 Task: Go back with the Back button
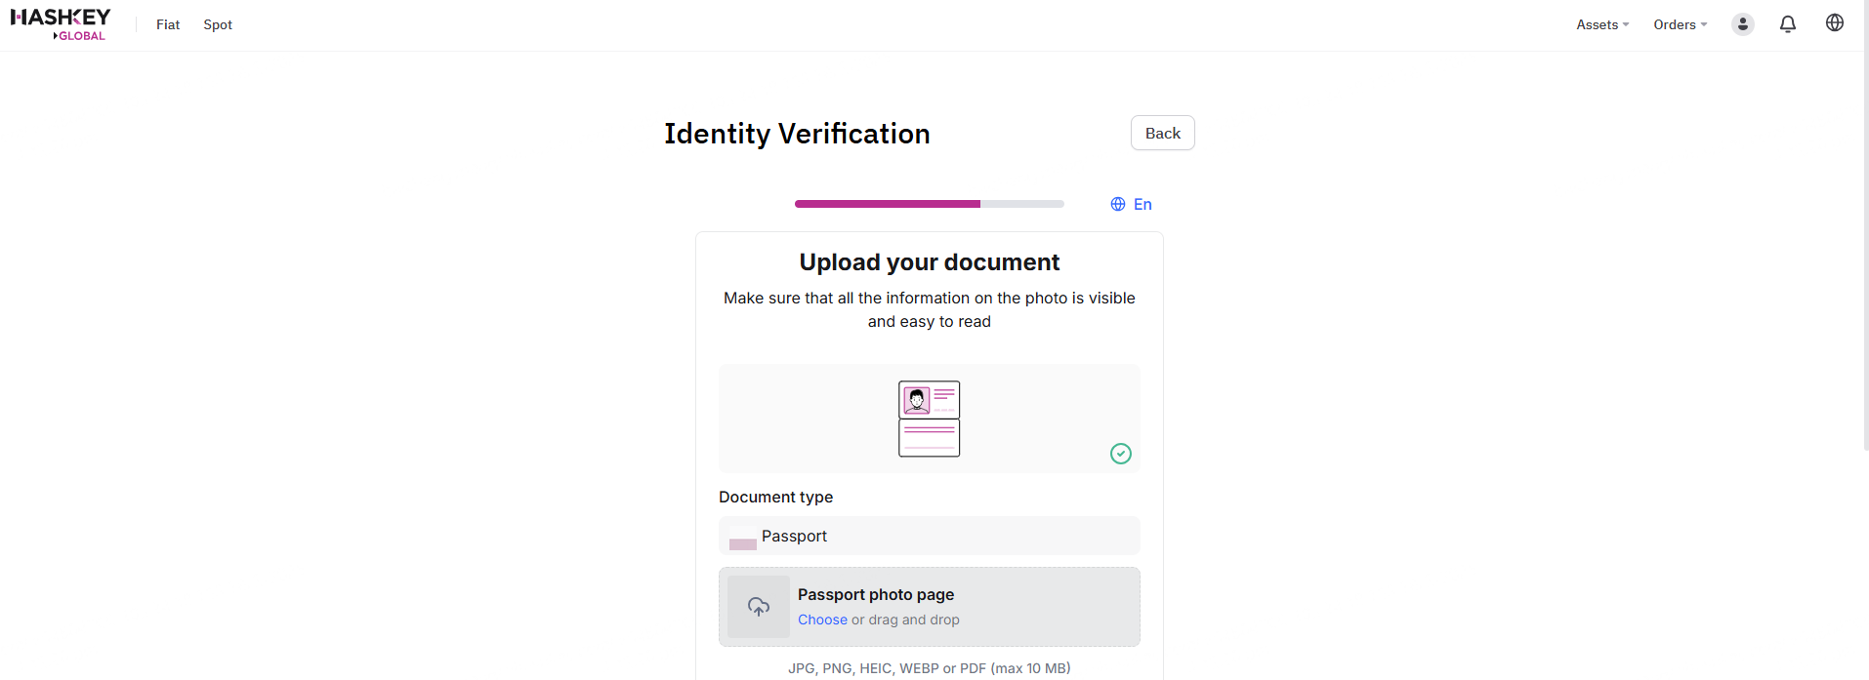click(1163, 133)
